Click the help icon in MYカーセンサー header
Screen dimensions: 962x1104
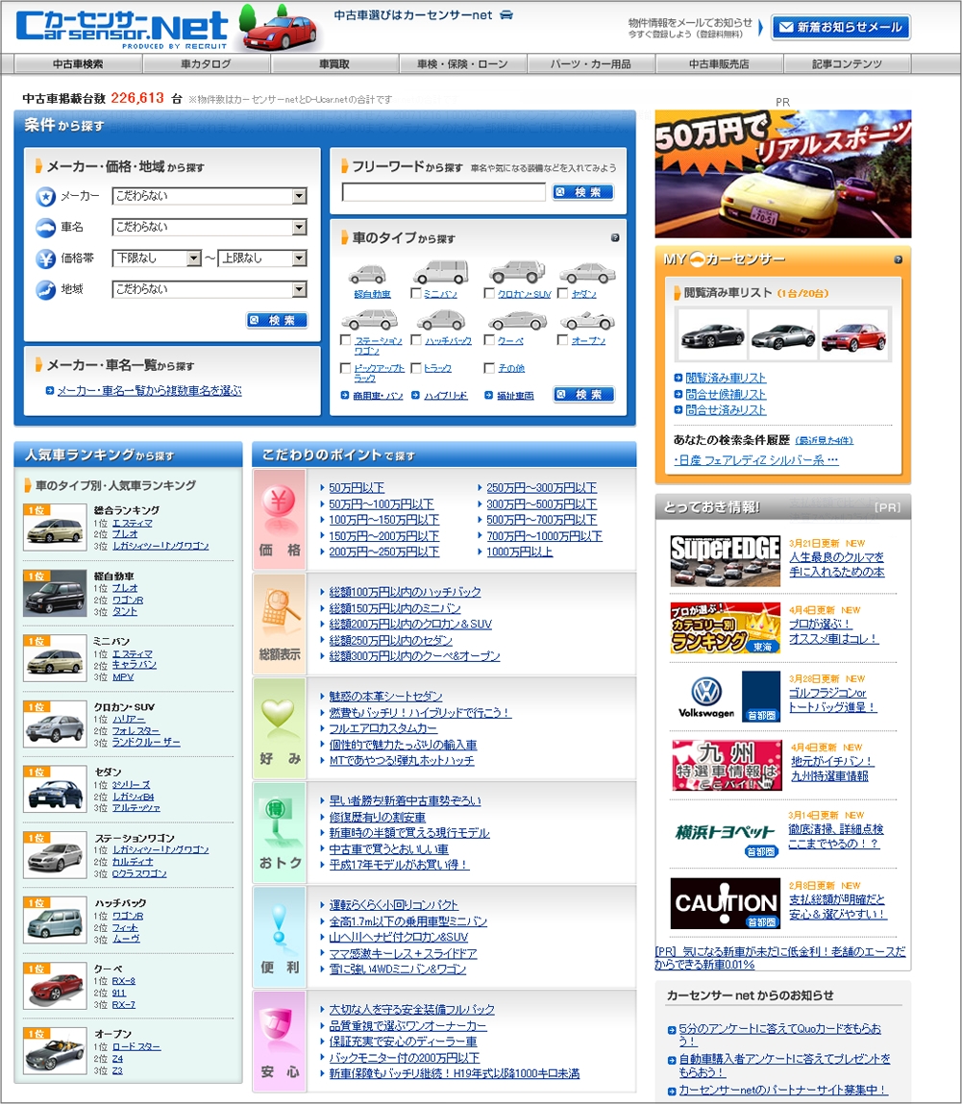[898, 259]
